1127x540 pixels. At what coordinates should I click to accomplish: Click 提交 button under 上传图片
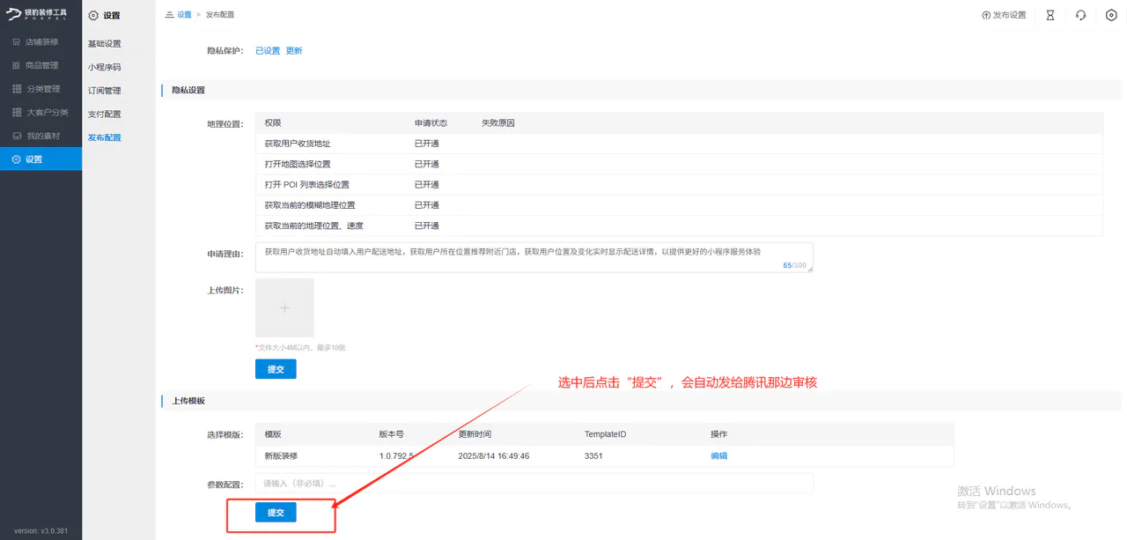[x=276, y=369]
